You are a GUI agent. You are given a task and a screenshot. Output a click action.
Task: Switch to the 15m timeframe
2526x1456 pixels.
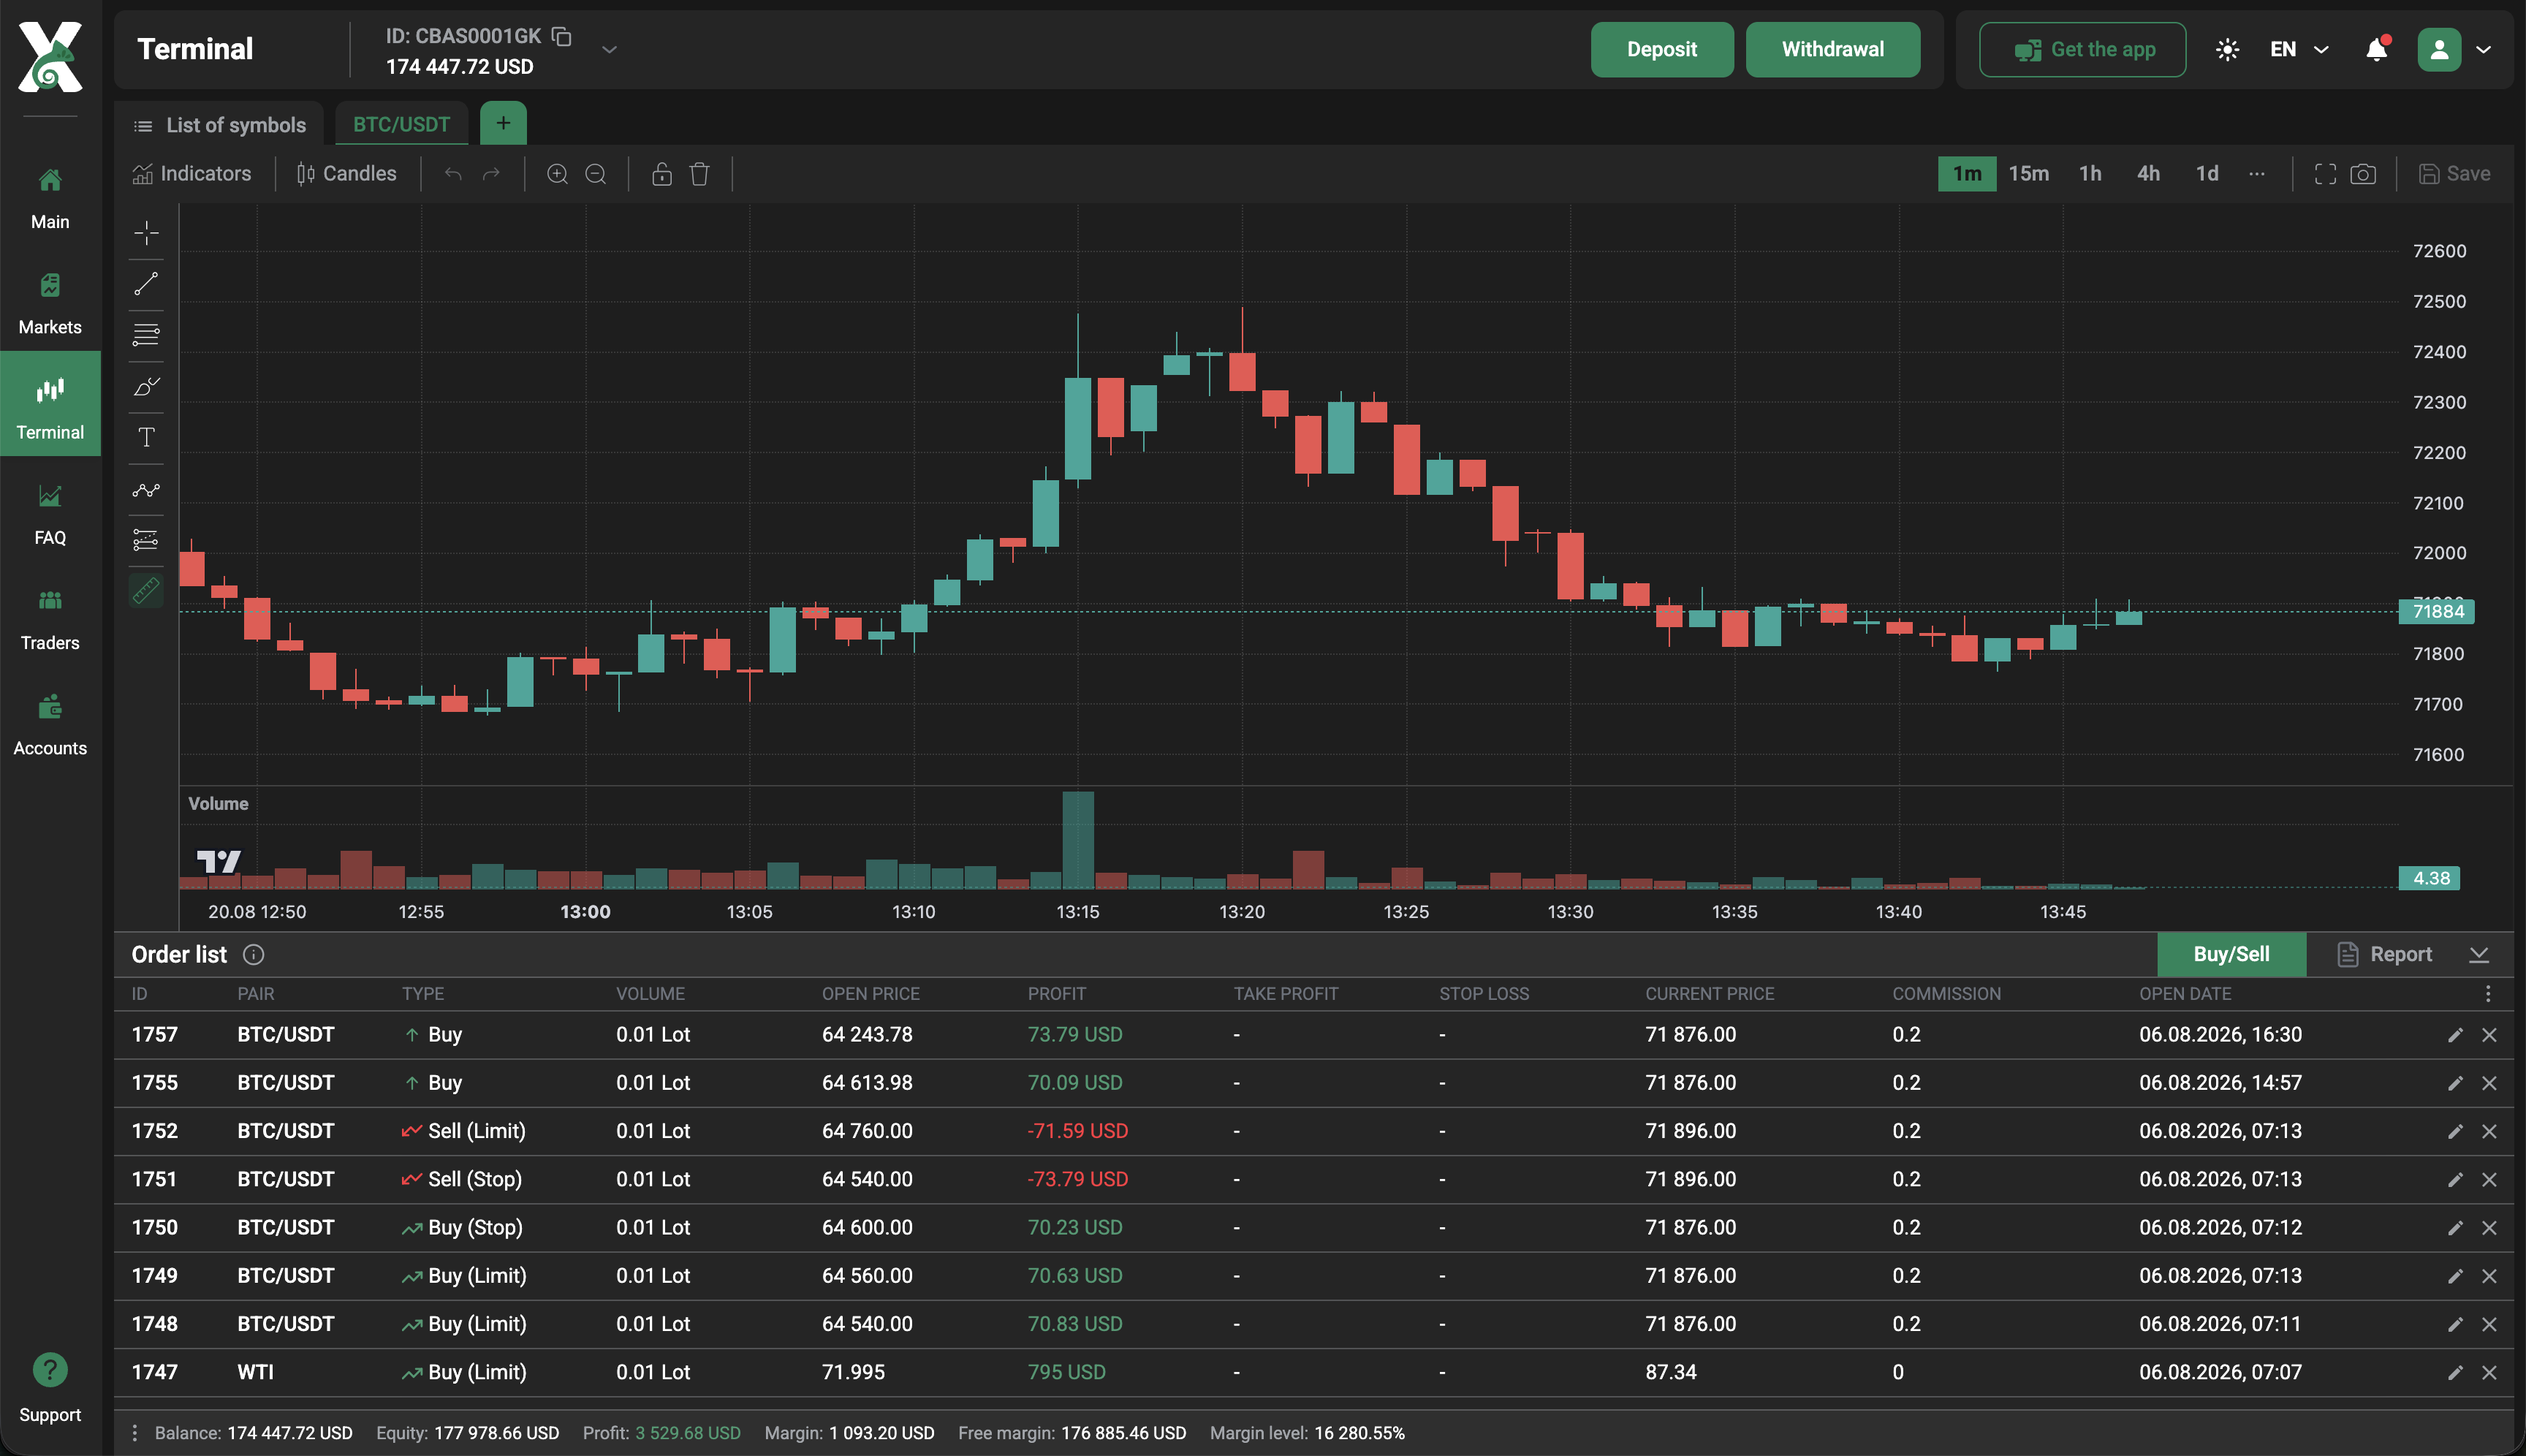click(x=2028, y=174)
